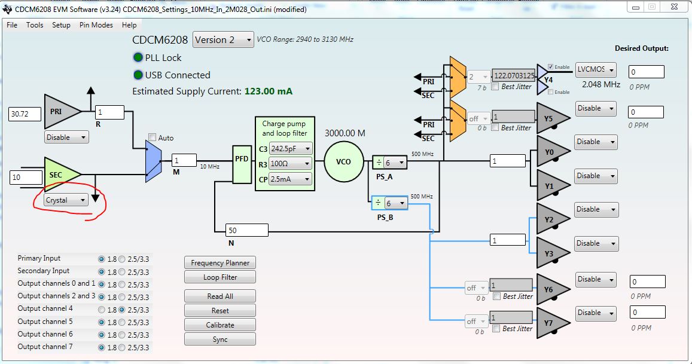Select 1.8 for Output channel 4

click(102, 310)
